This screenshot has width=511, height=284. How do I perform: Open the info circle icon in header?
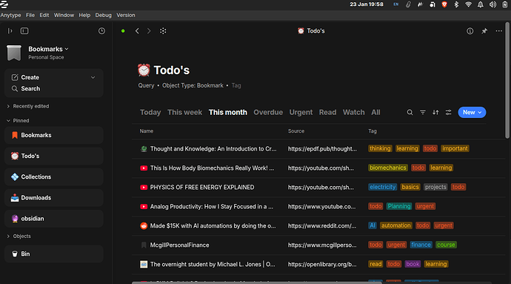click(470, 31)
